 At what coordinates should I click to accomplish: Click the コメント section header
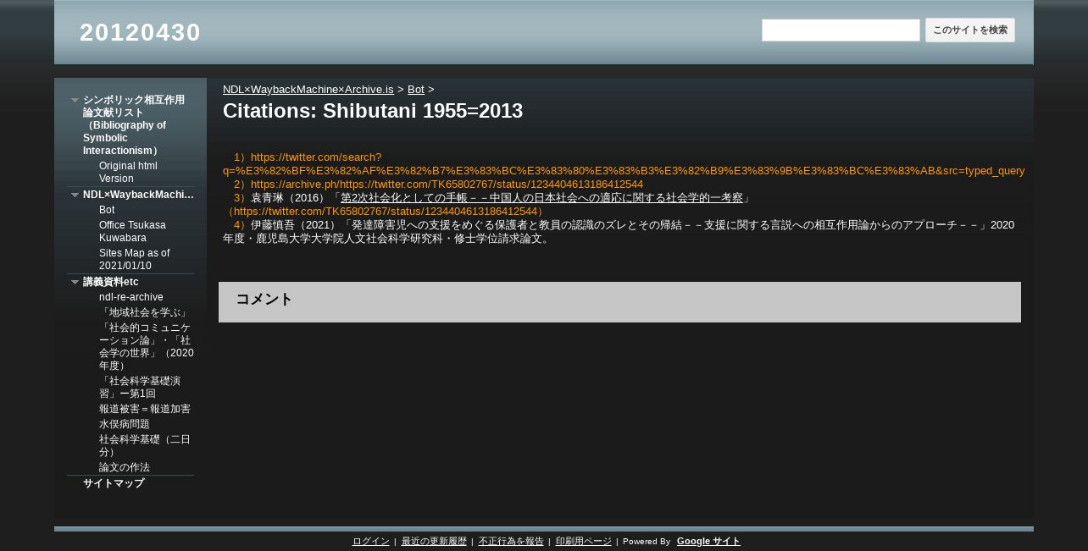pos(619,301)
